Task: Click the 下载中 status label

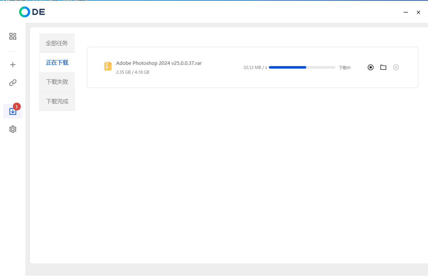Action: pos(345,68)
